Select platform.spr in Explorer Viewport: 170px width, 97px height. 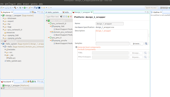coord(12,41)
